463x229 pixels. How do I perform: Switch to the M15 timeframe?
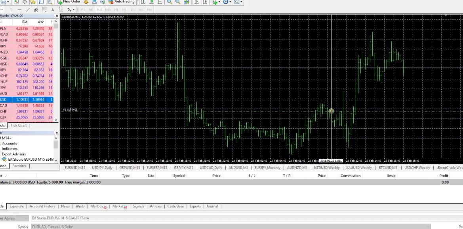coord(99,9)
